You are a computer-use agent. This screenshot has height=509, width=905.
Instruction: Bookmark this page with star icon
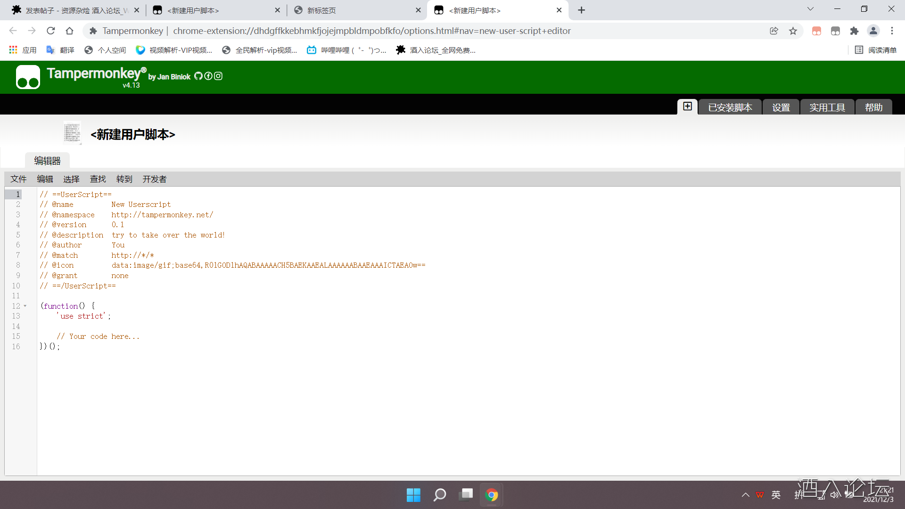click(x=793, y=31)
